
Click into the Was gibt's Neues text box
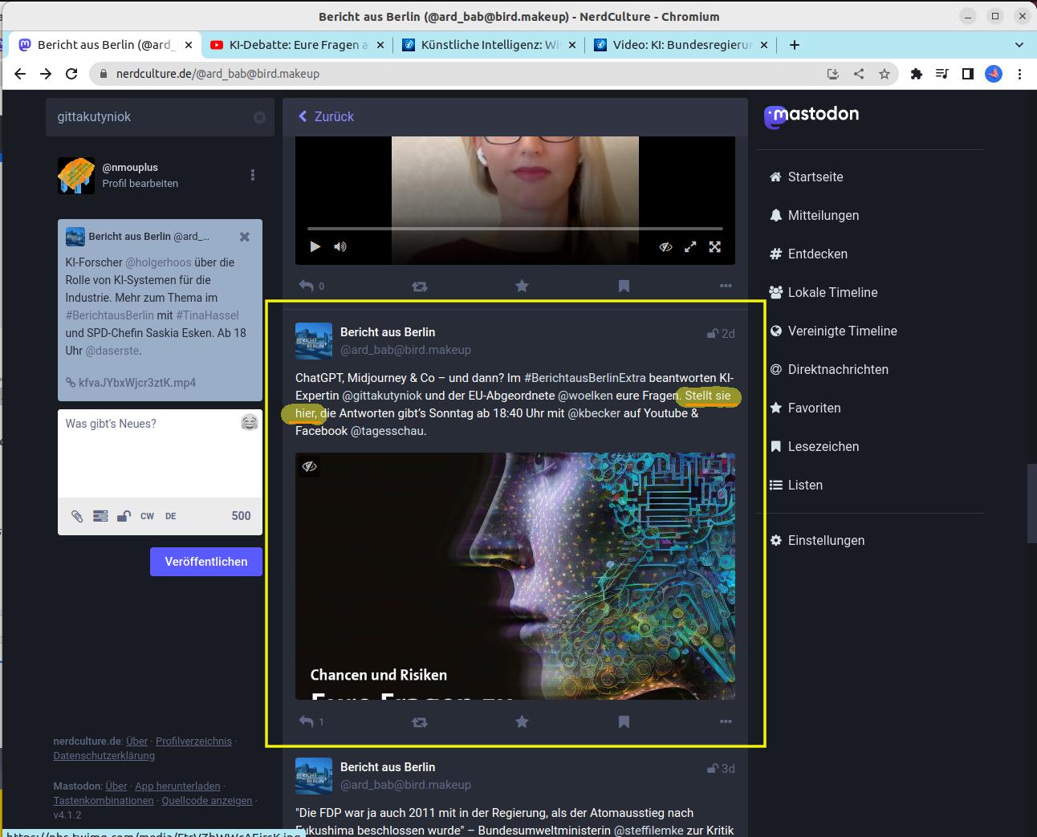pos(160,453)
